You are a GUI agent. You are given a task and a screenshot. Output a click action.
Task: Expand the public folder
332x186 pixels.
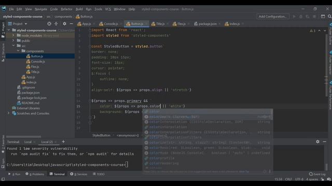(13, 40)
